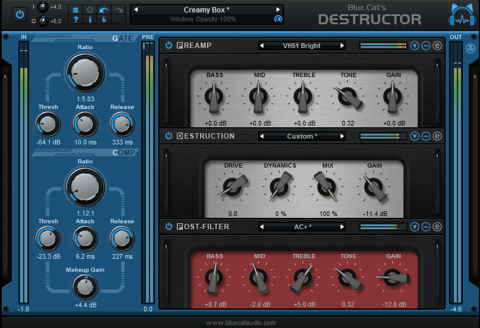This screenshot has width=480, height=328.
Task: Click the Gate Release knob
Action: pos(122,124)
